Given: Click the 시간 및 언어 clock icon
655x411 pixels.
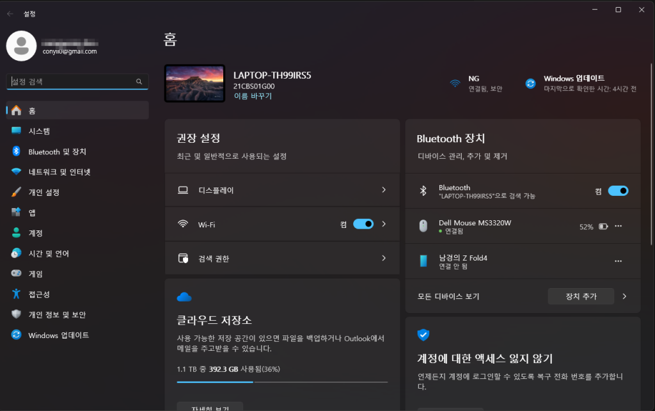Looking at the screenshot, I should (16, 254).
